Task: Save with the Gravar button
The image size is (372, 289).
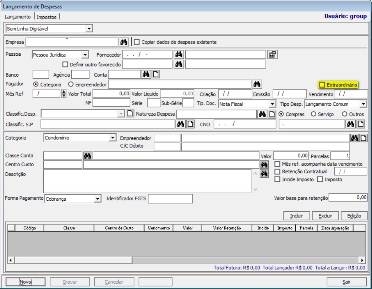Action: click(x=70, y=282)
